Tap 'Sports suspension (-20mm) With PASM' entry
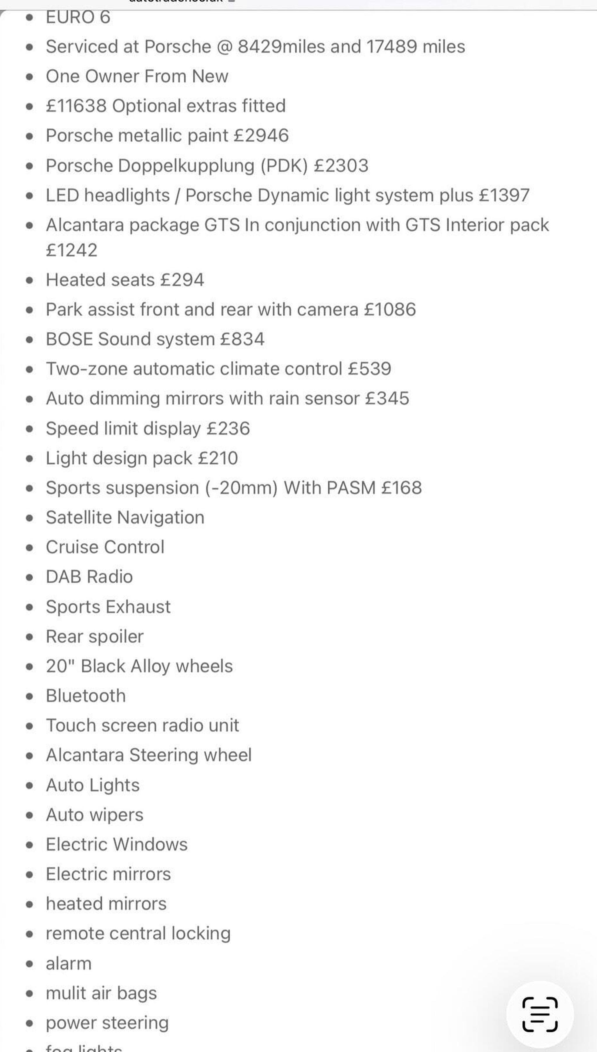This screenshot has height=1052, width=597. pyautogui.click(x=234, y=488)
